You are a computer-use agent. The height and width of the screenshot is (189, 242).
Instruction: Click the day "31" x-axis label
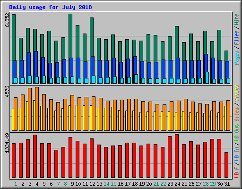point(227,184)
